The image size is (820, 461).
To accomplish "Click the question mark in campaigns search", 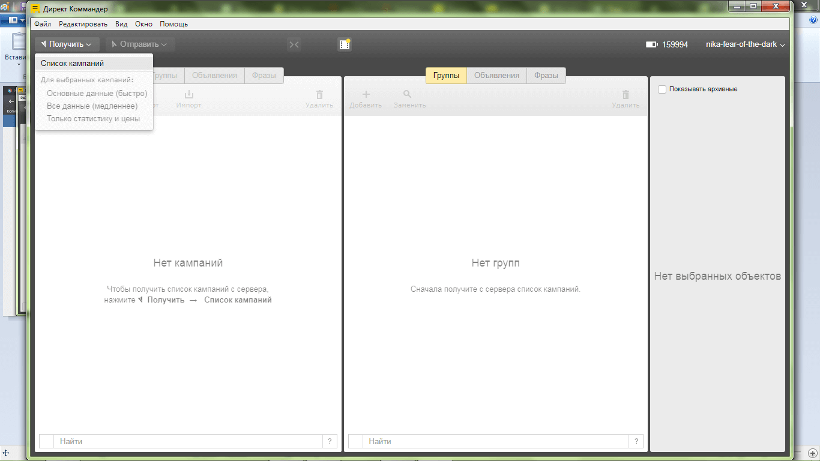I will pos(330,441).
